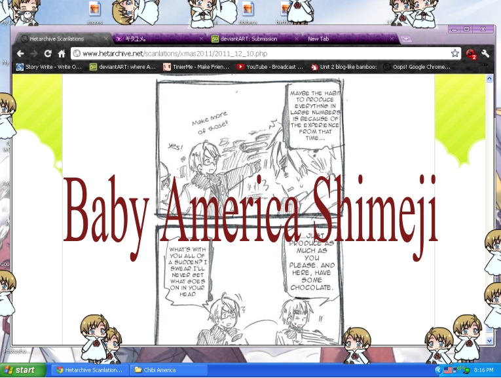Close the Hetarchive Scanlations tab

click(105, 39)
